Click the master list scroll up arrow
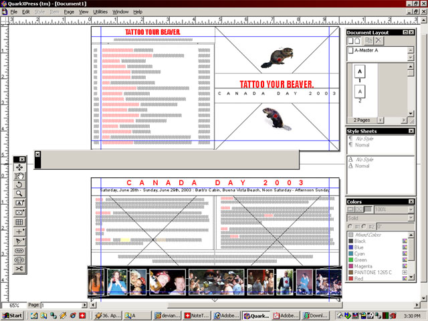This screenshot has width=428, height=321. coord(411,50)
